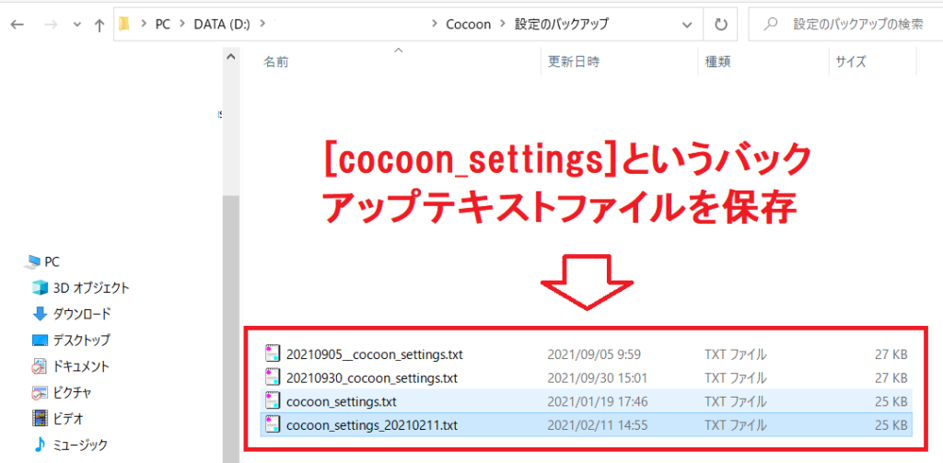Click date 2021/09/30 15:01
Screen dimensions: 943x463
coord(598,378)
